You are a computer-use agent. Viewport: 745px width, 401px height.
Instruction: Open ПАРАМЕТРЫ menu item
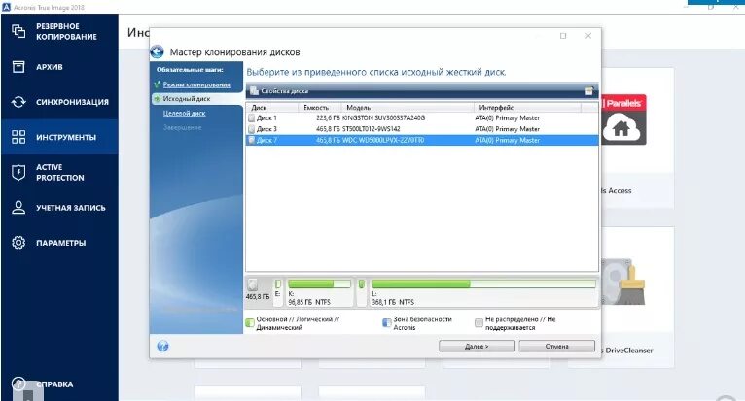pos(61,243)
